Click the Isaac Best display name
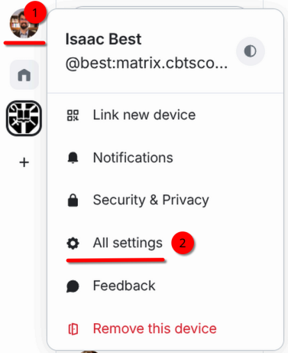288x353 pixels. 103,39
